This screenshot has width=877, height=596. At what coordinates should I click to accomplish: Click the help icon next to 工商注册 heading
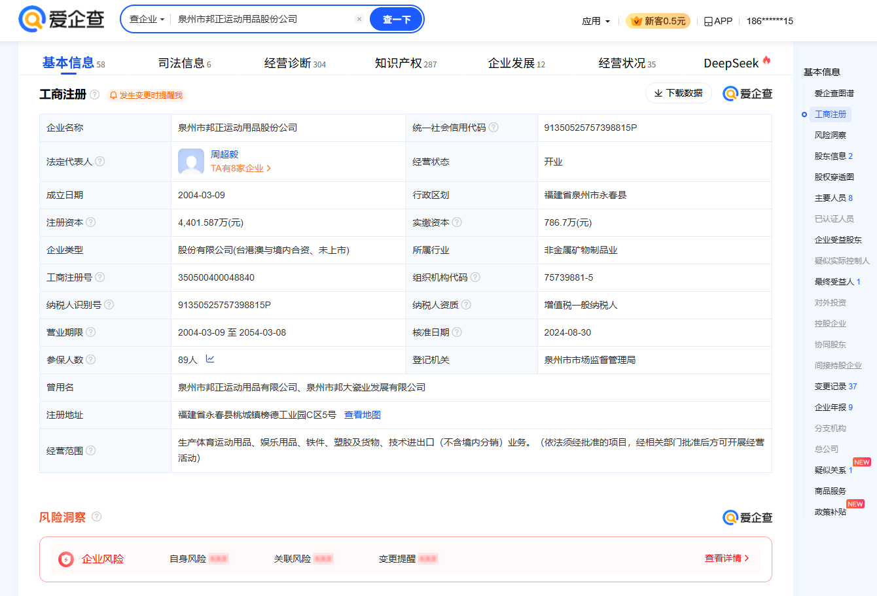[95, 95]
